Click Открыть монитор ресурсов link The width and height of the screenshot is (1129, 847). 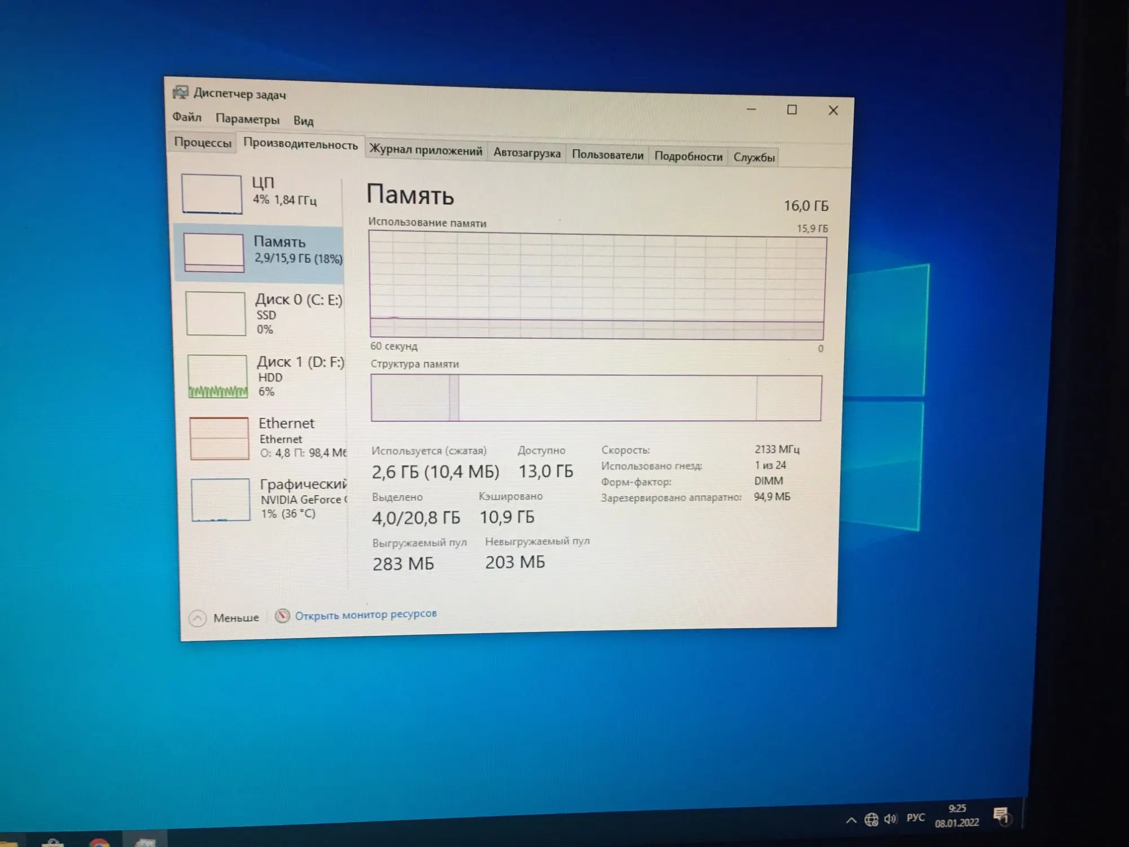coord(366,614)
